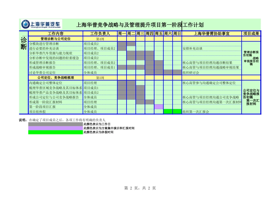Click the 周日 column header
The height and width of the screenshot is (198, 280).
[177, 33]
